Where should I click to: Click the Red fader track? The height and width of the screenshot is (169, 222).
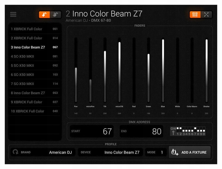point(134,70)
